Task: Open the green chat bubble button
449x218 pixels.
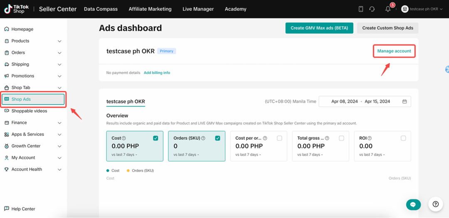Action: coord(413,204)
